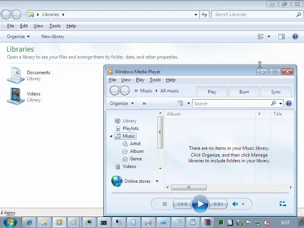Open the volume dropdown arrow in Media Player
This screenshot has width=304, height=228.
click(243, 204)
